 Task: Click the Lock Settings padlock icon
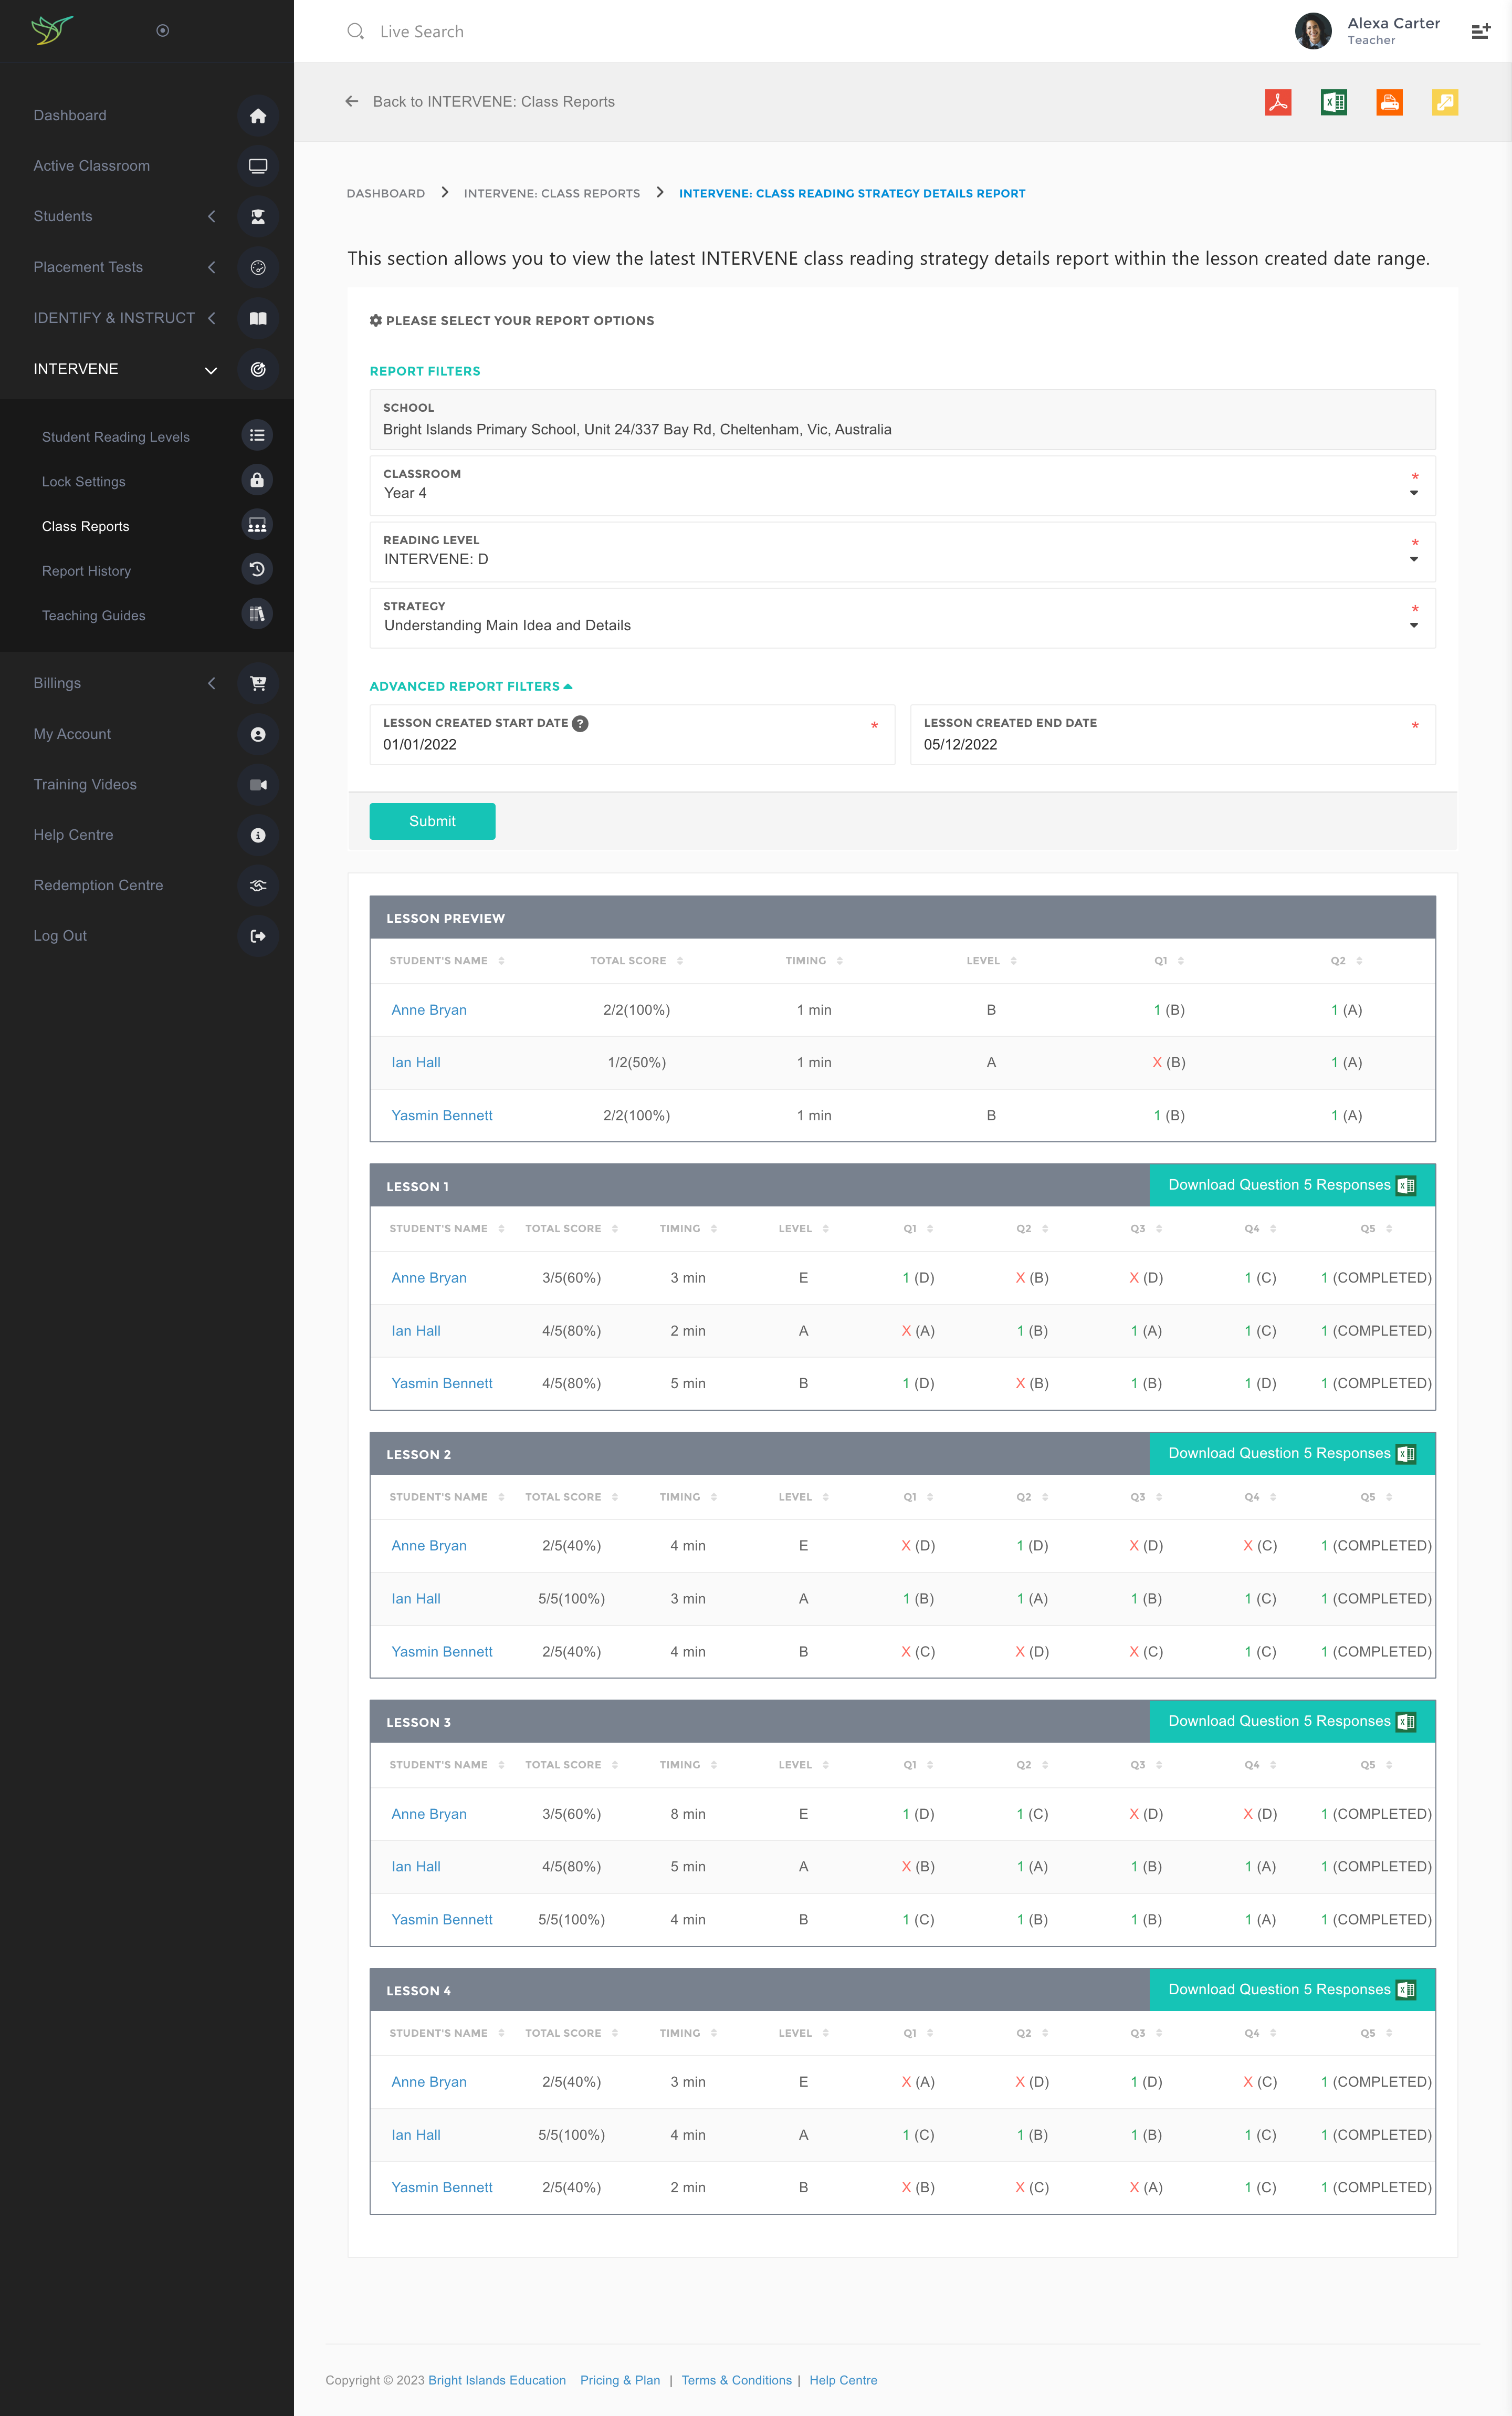257,480
